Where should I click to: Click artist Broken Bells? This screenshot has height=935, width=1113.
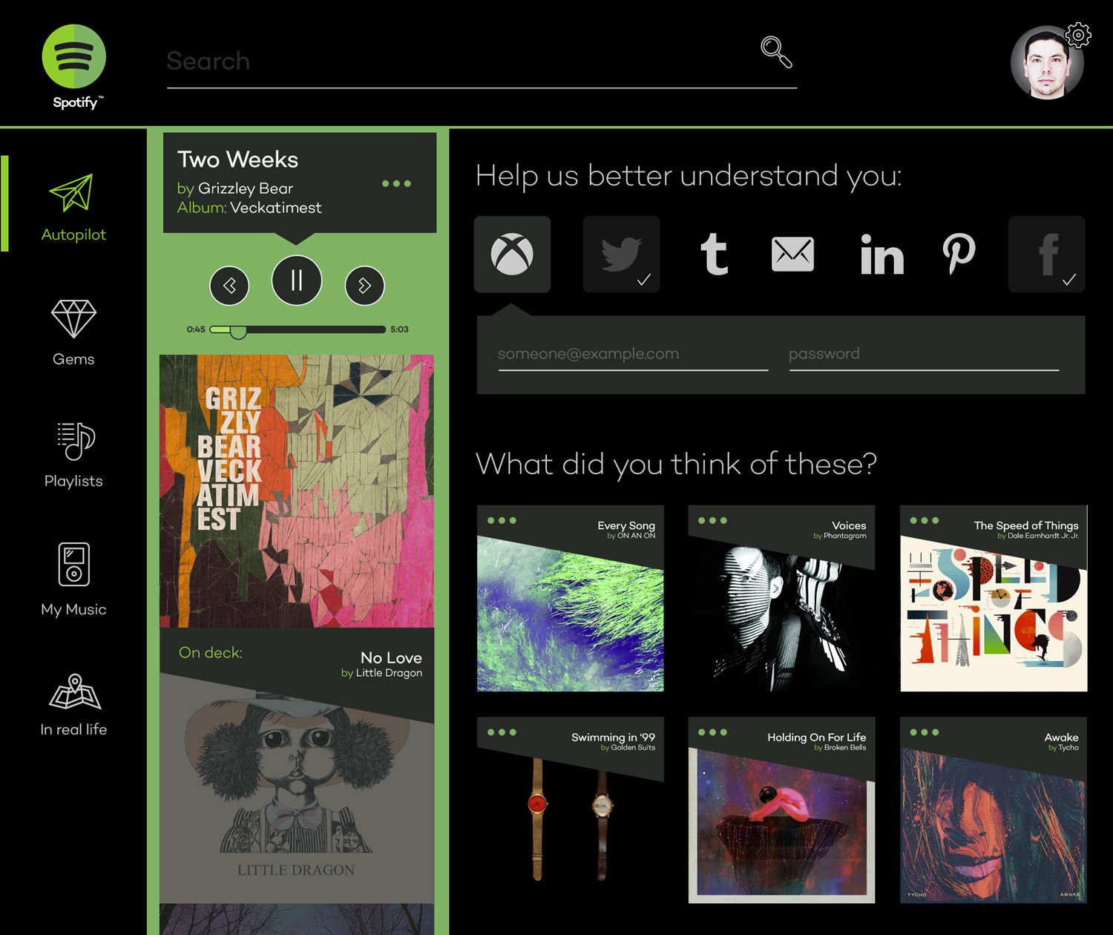pos(845,747)
